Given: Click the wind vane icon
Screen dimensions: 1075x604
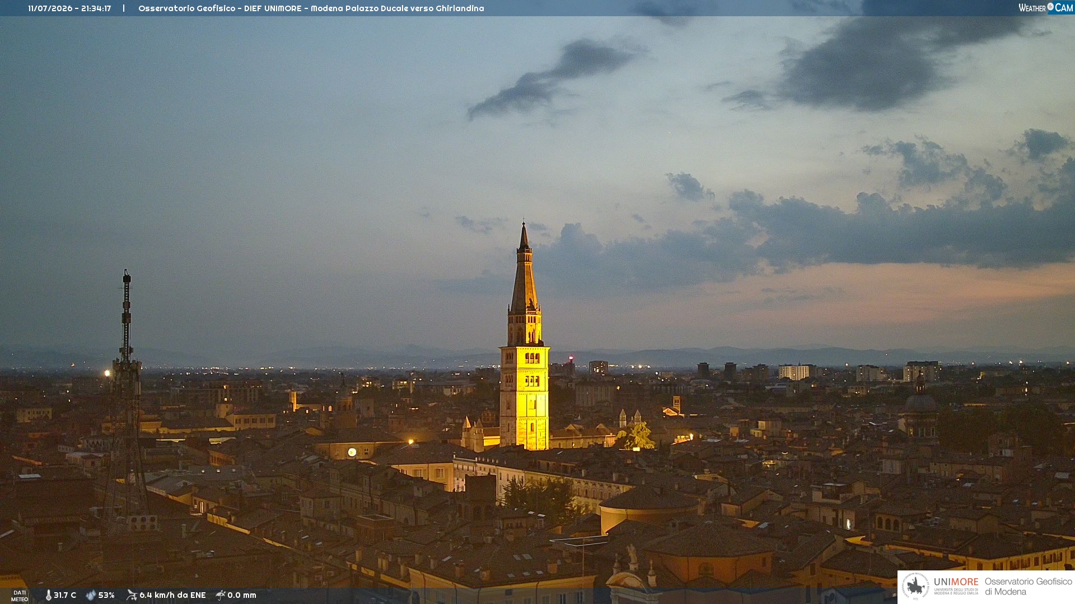Looking at the screenshot, I should click(132, 595).
